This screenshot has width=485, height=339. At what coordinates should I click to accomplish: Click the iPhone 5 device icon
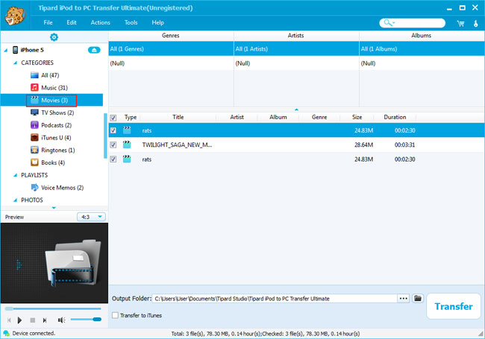coord(15,50)
